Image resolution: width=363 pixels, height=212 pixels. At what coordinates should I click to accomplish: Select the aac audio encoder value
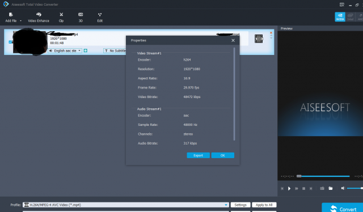186,115
